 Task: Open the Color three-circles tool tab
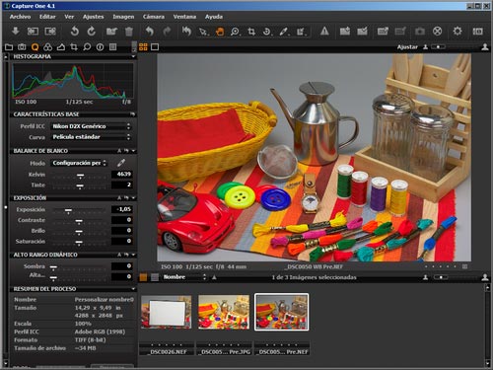click(47, 47)
